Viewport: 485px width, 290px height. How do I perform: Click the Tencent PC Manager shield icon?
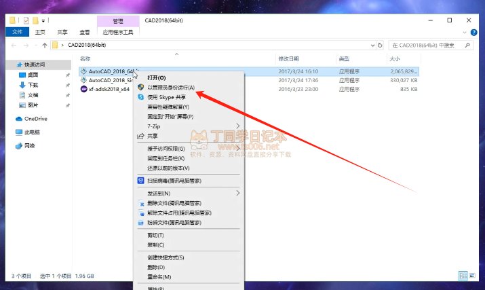tap(140, 181)
